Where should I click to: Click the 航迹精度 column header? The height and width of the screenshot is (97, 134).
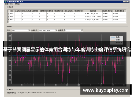pyautogui.click(x=93, y=11)
